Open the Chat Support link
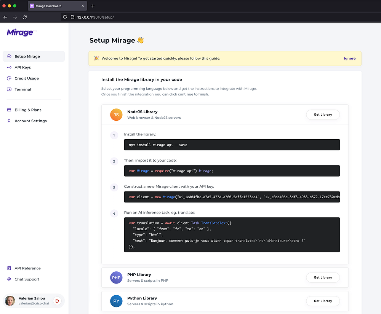This screenshot has height=314, width=381. [x=34, y=279]
